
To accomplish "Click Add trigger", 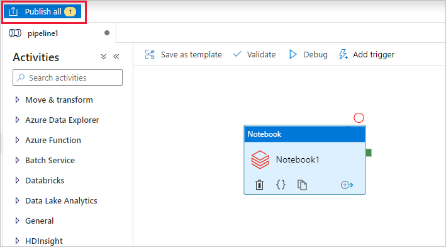I will point(367,54).
